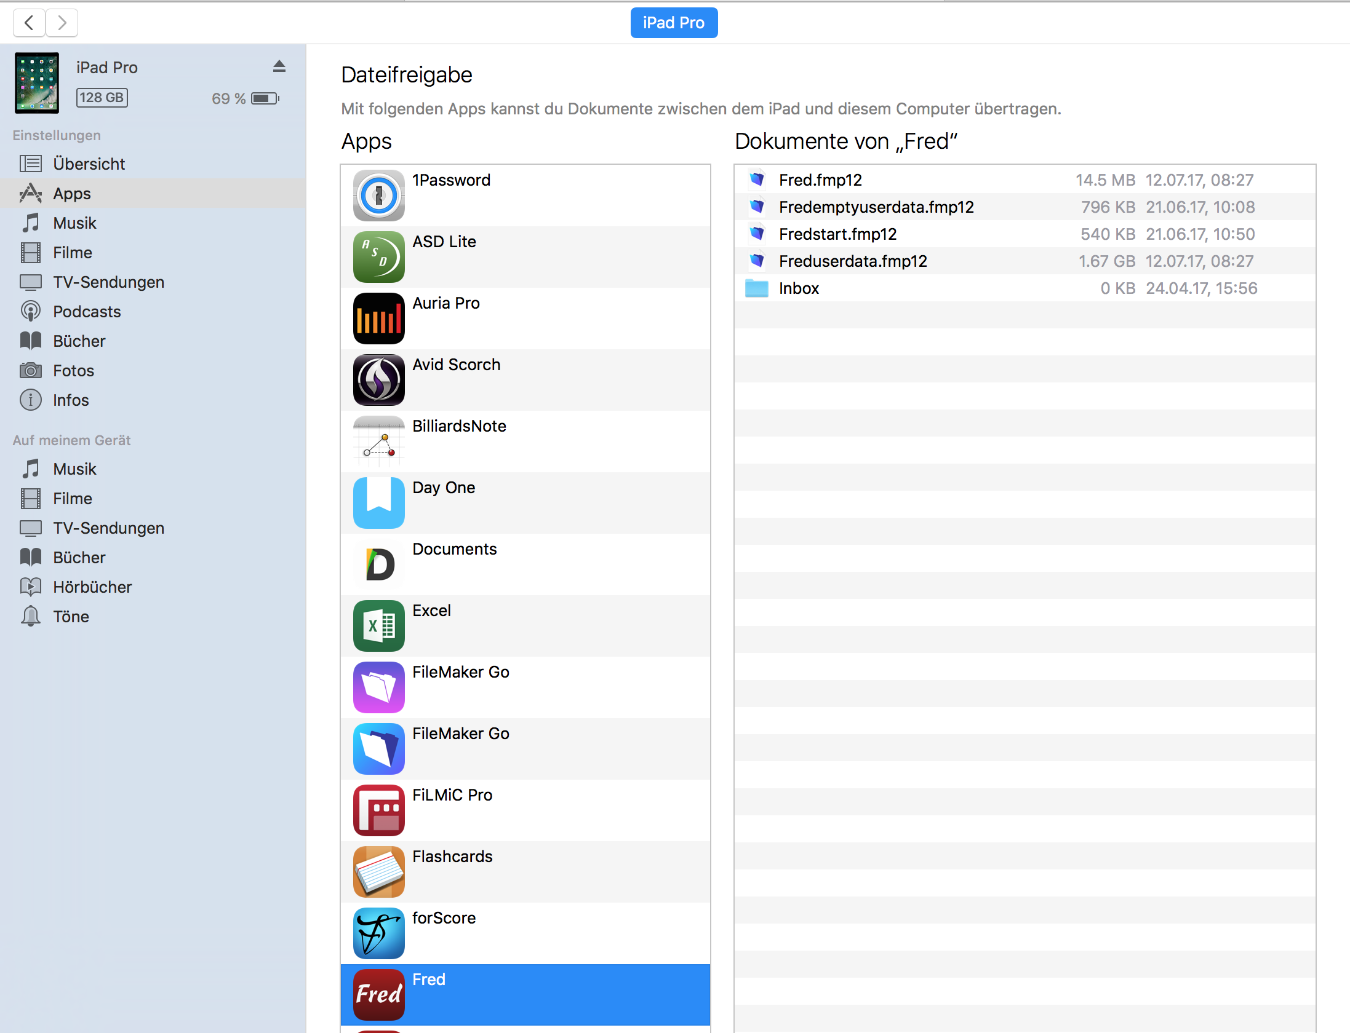Viewport: 1350px width, 1033px height.
Task: Click the back navigation arrow
Action: (x=29, y=23)
